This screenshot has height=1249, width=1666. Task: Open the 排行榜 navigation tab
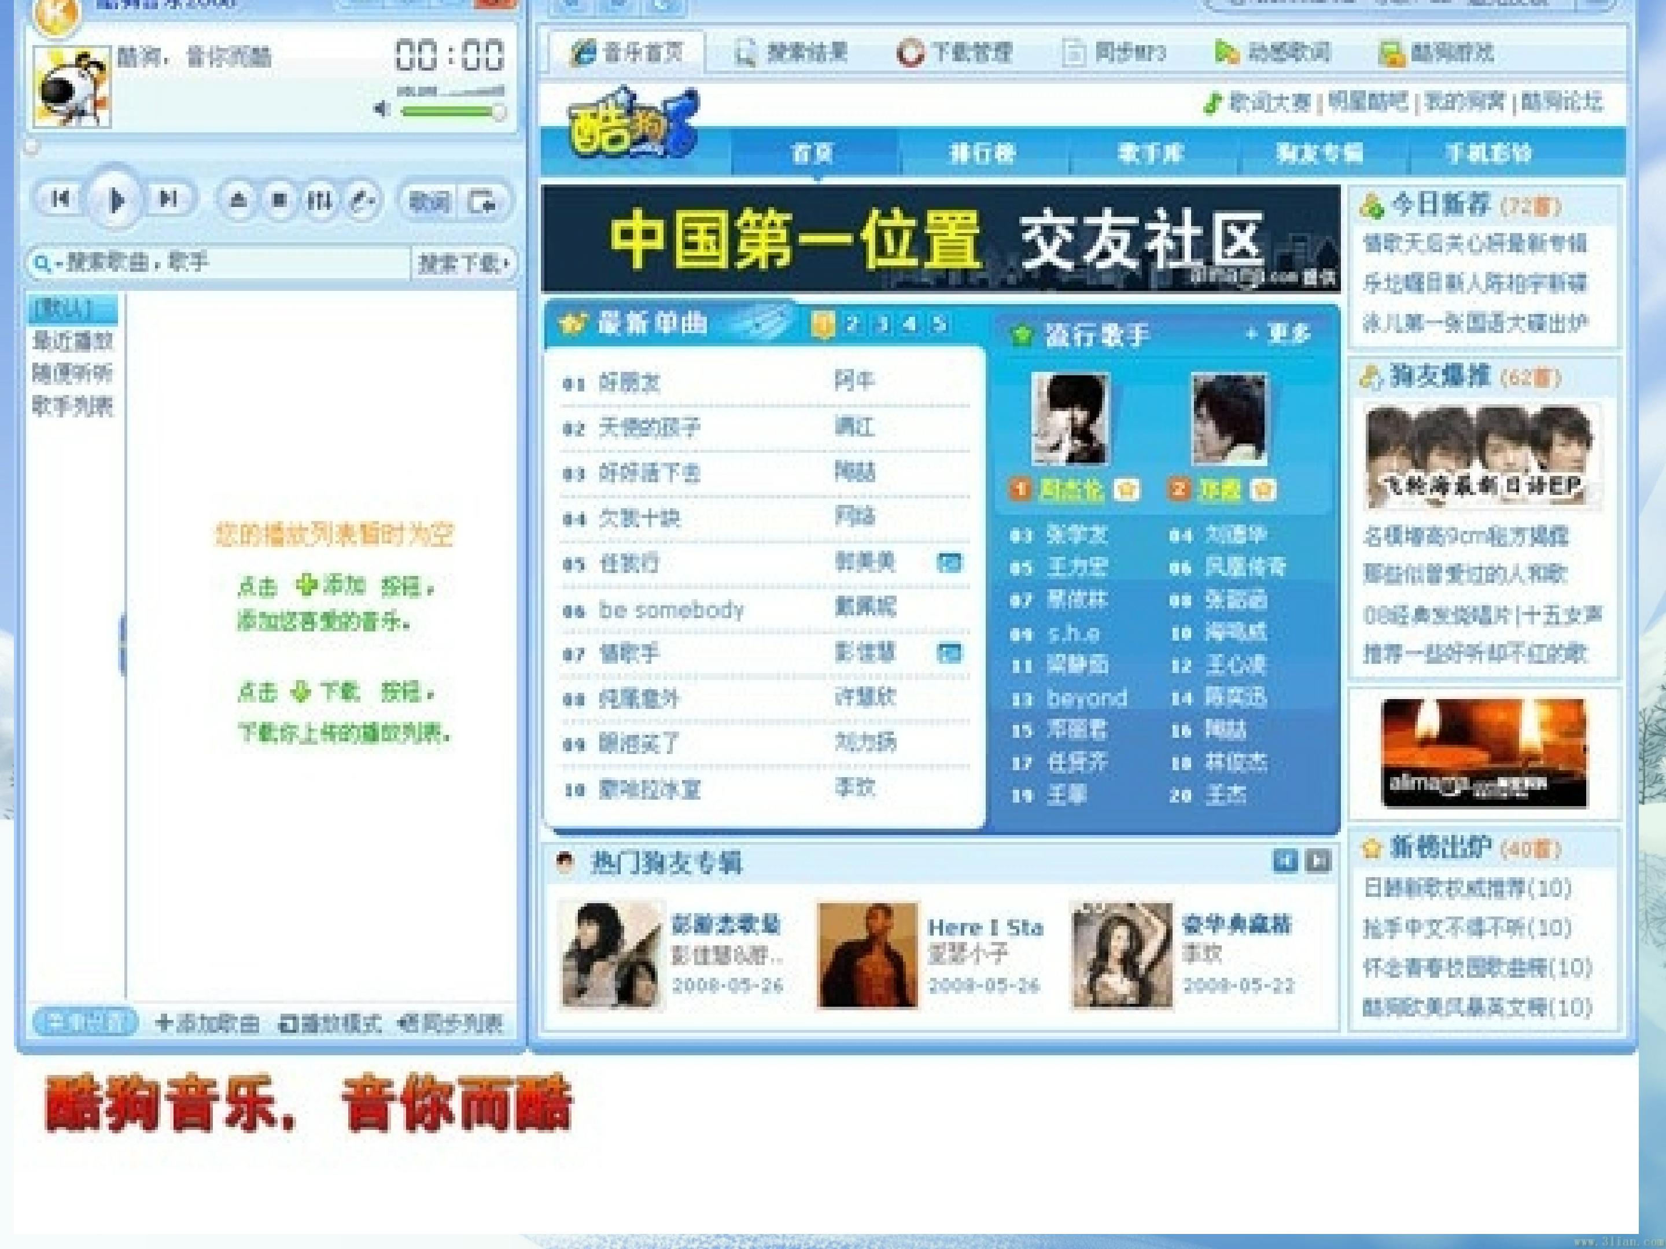pyautogui.click(x=982, y=154)
